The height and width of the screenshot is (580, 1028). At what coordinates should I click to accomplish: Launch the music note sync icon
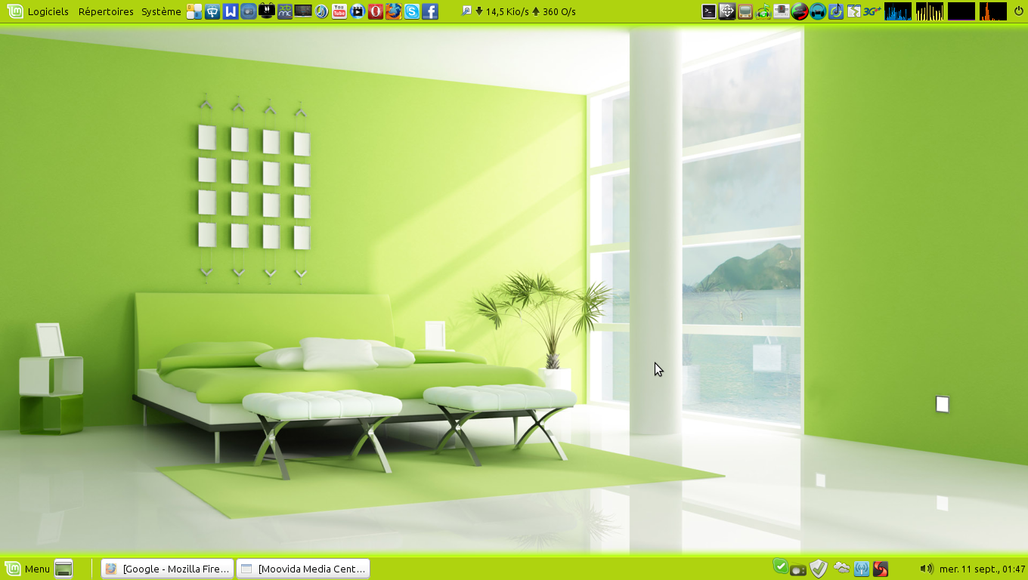836,11
